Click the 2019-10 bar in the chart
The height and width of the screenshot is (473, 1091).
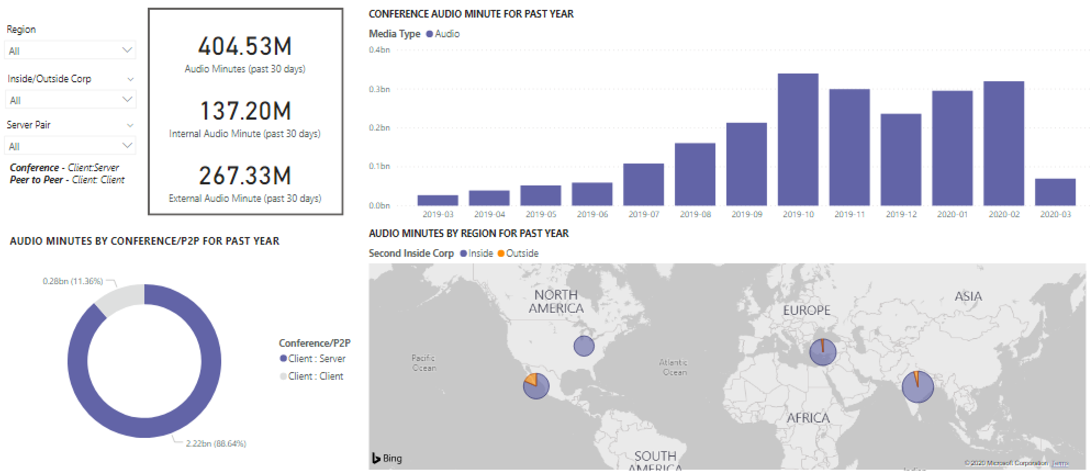point(798,140)
